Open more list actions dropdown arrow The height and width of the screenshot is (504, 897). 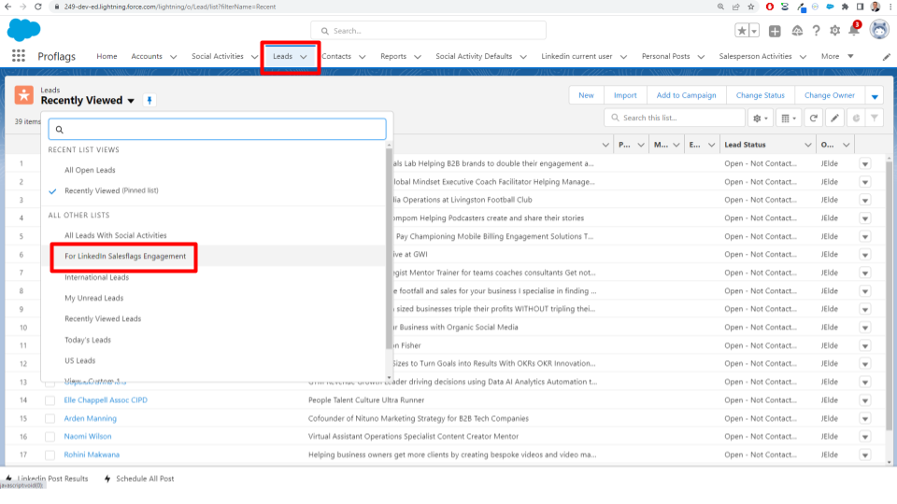tap(875, 96)
